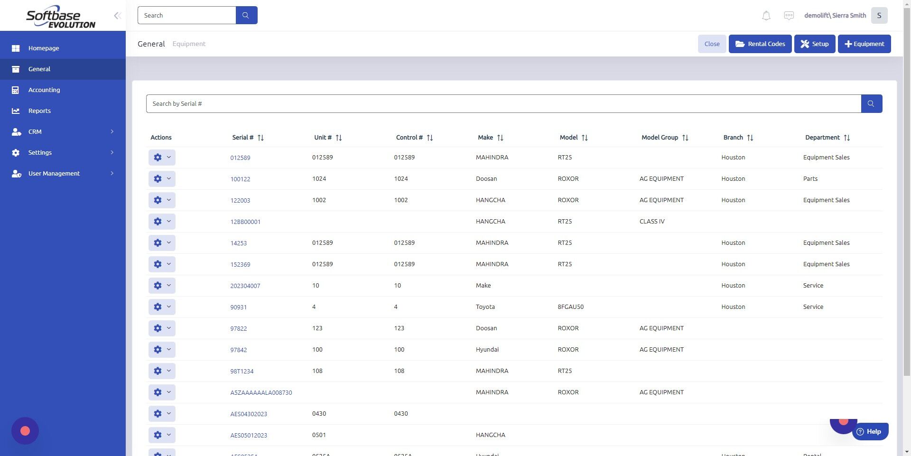Select the Accounting sidebar icon
The width and height of the screenshot is (911, 456).
(16, 90)
